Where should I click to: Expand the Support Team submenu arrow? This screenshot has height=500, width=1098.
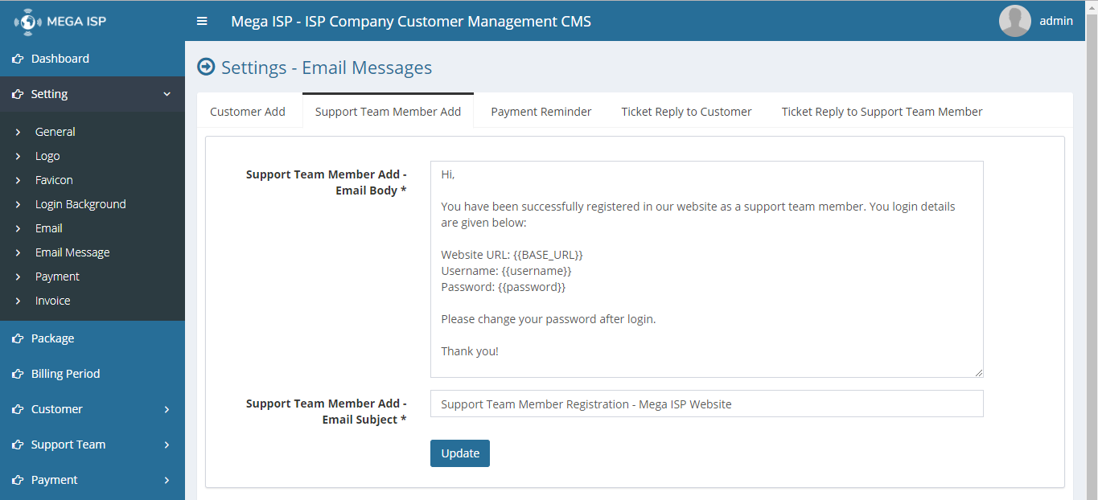click(x=167, y=445)
